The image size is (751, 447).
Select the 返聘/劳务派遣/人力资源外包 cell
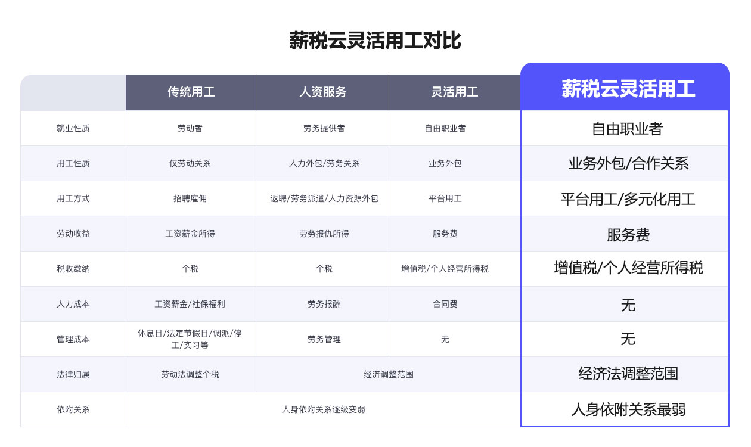point(324,198)
